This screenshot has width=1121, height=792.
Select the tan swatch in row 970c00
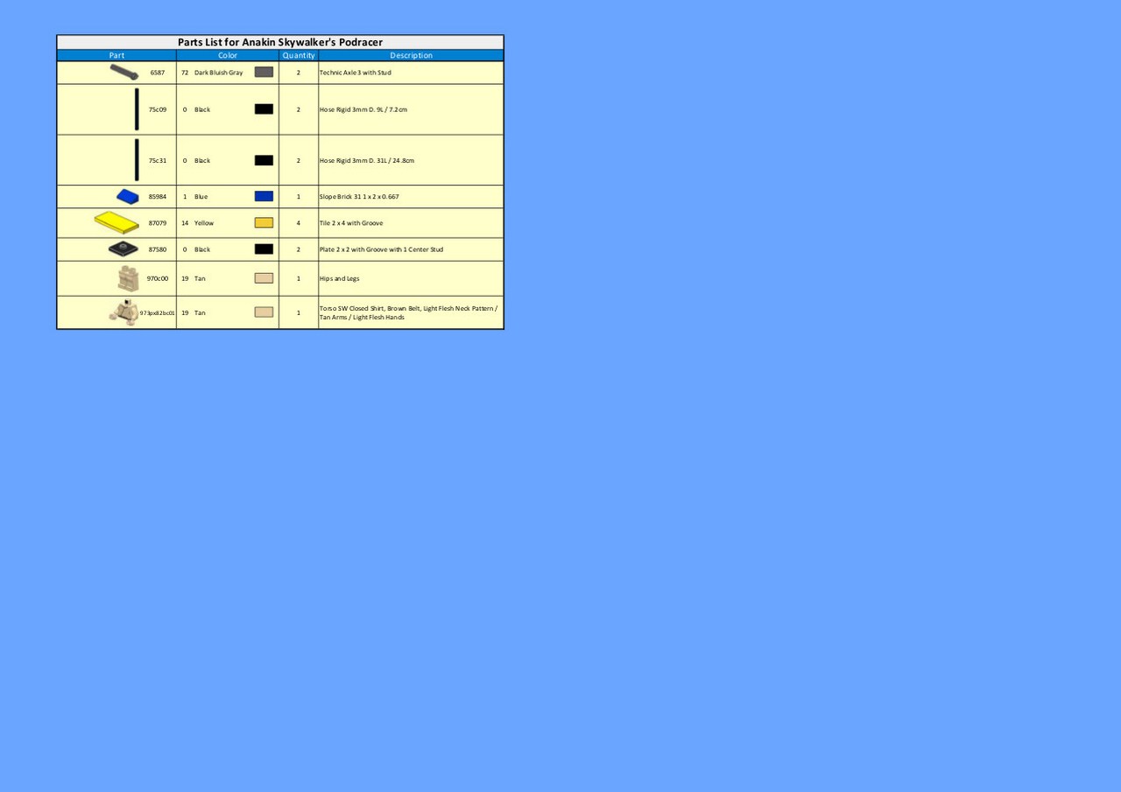(264, 278)
